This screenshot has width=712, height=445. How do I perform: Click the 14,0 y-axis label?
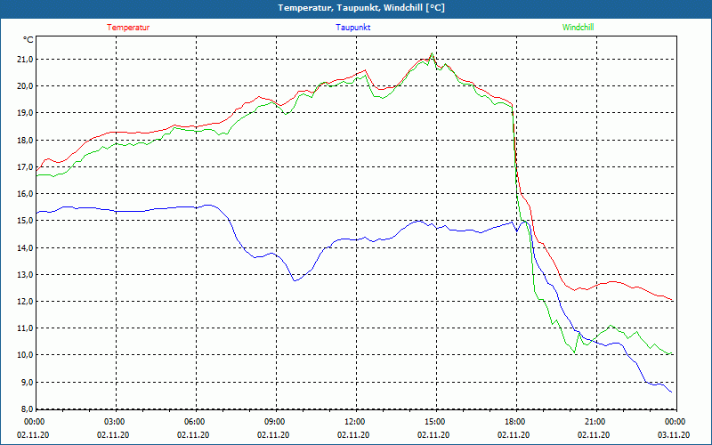pos(25,248)
